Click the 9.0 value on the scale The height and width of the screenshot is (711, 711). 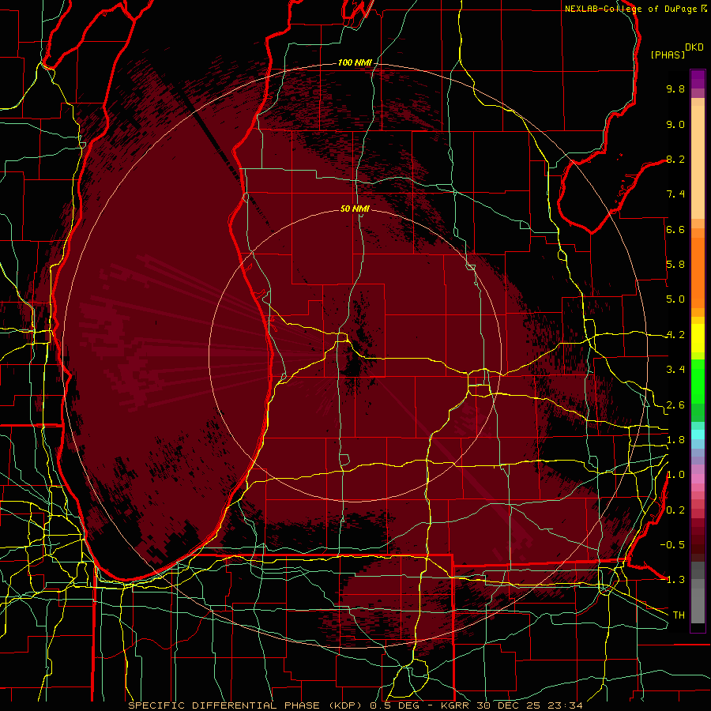(675, 124)
